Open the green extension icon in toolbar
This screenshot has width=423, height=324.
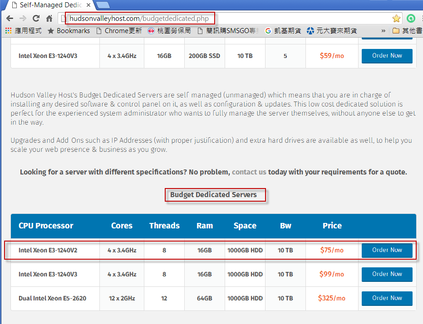[411, 18]
